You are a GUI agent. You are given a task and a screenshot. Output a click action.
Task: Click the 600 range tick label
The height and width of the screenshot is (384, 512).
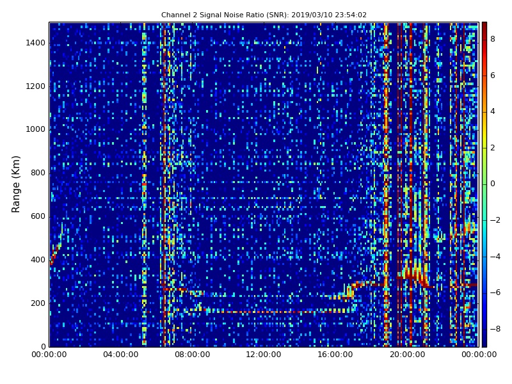coord(38,216)
